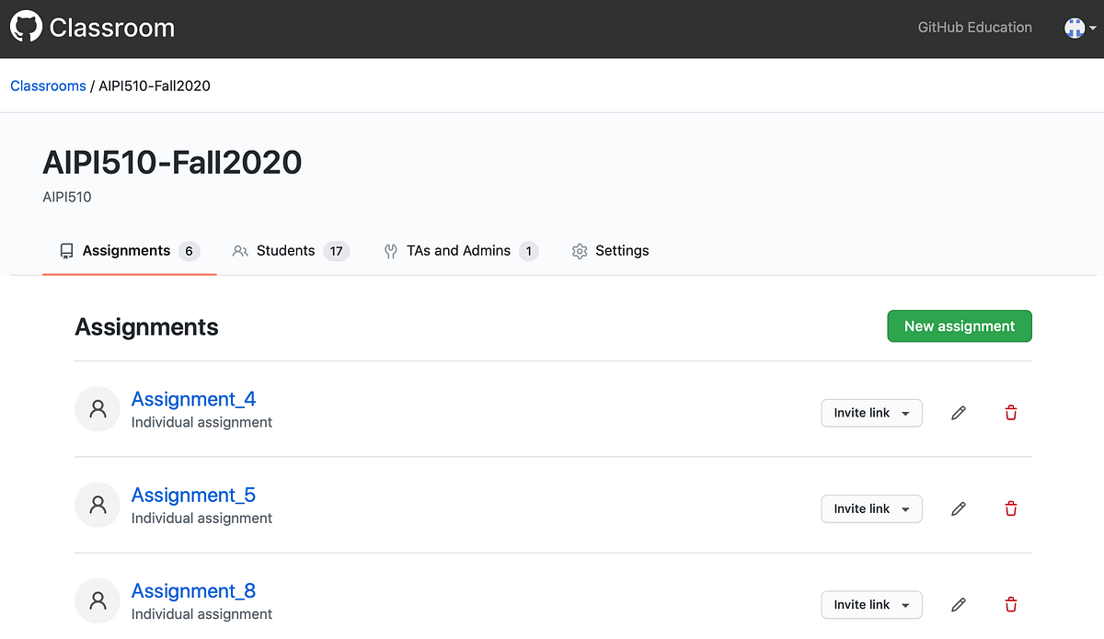This screenshot has height=639, width=1104.
Task: Open the pencil edit icon for Assignment_5
Action: [958, 508]
